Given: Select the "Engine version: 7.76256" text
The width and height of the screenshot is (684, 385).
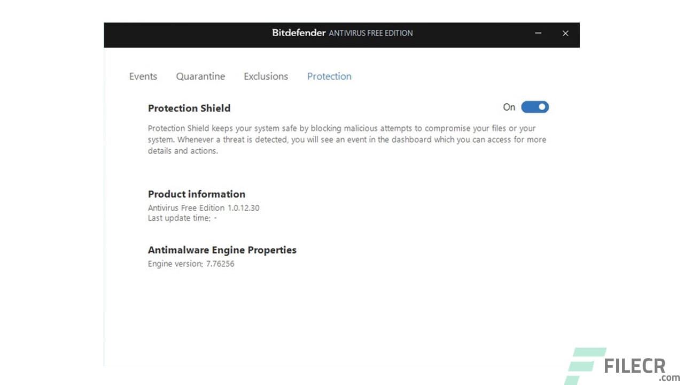Looking at the screenshot, I should [x=191, y=264].
